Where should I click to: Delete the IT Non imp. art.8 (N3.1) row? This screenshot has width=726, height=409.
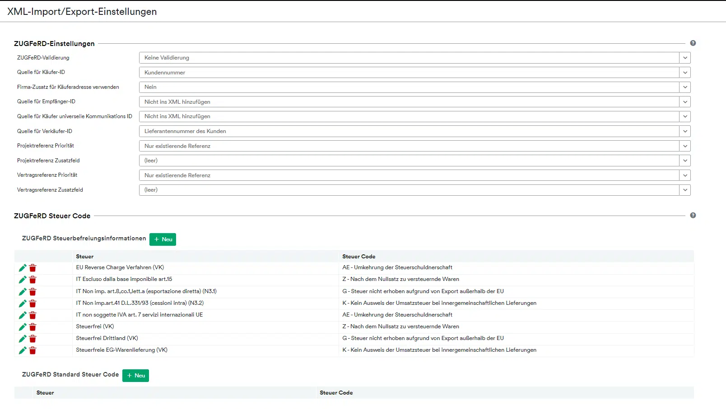33,292
